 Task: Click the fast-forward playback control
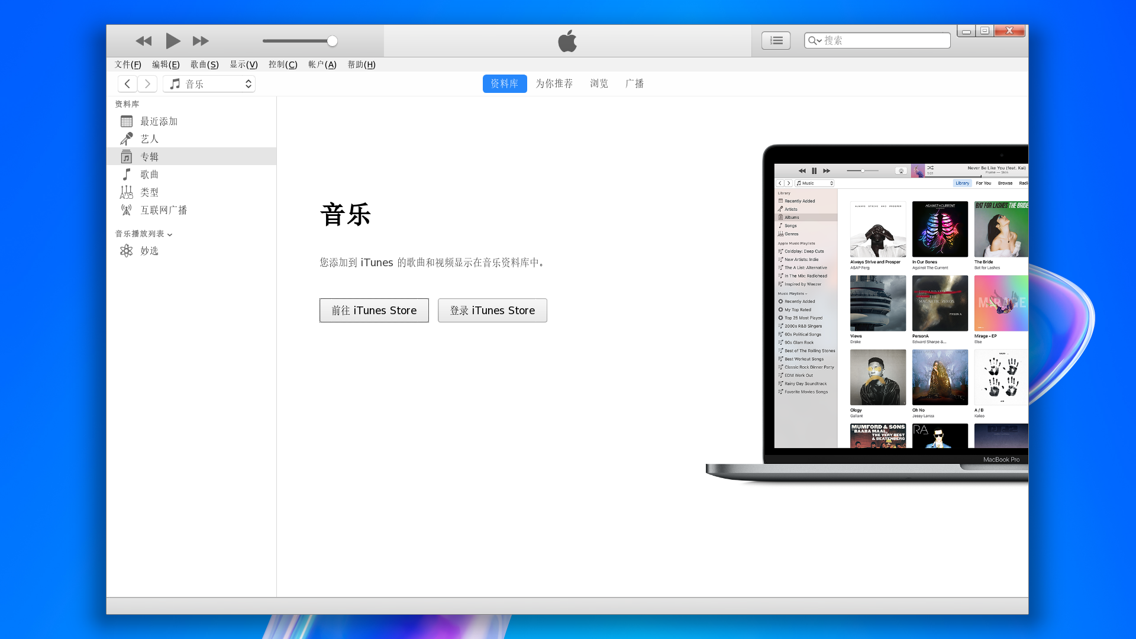201,41
